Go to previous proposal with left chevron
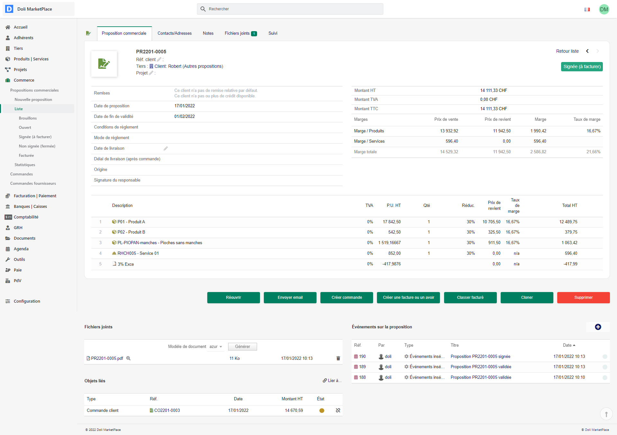617x435 pixels. (587, 51)
